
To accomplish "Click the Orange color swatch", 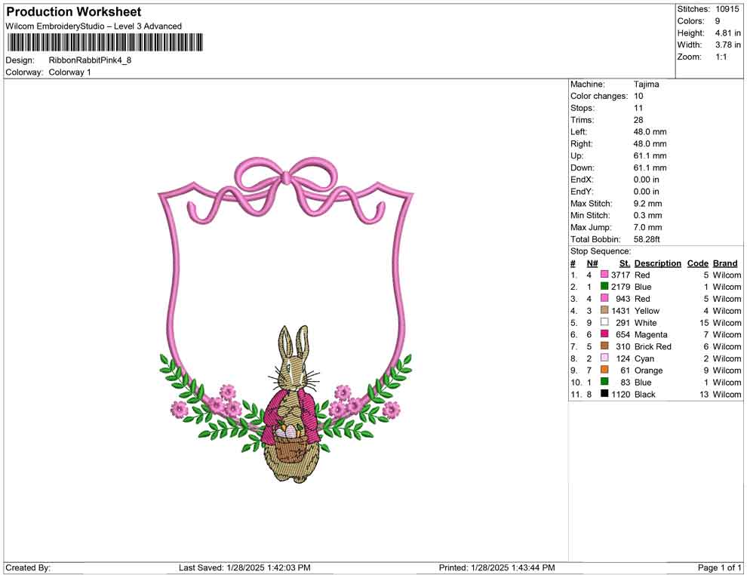I will click(x=604, y=370).
